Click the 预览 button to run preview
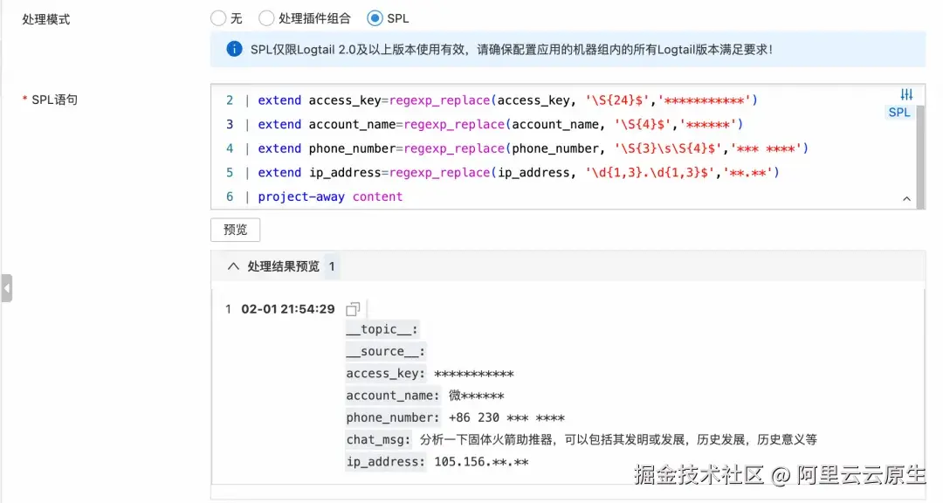This screenshot has height=503, width=943. (x=234, y=230)
